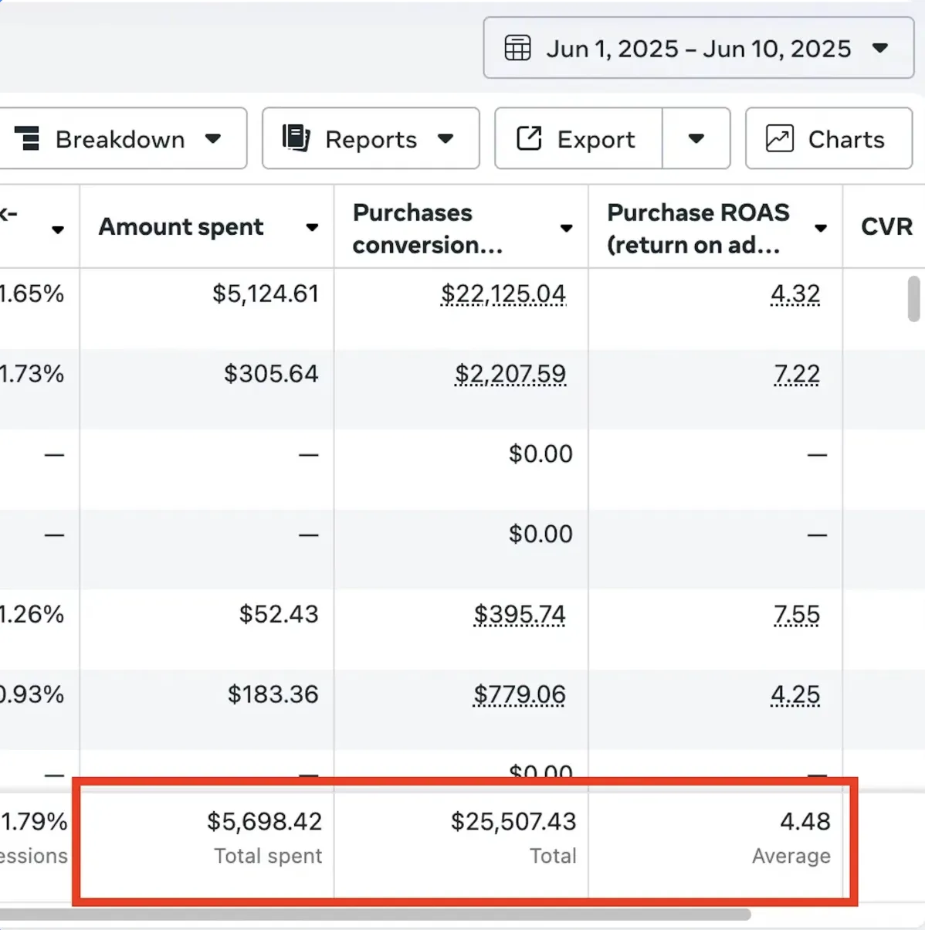Click the Breakdown stacked-bars icon
Viewport: 925px width, 930px height.
tap(27, 139)
